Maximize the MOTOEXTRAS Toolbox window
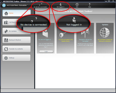The height and width of the screenshot is (93, 116). tap(109, 1)
